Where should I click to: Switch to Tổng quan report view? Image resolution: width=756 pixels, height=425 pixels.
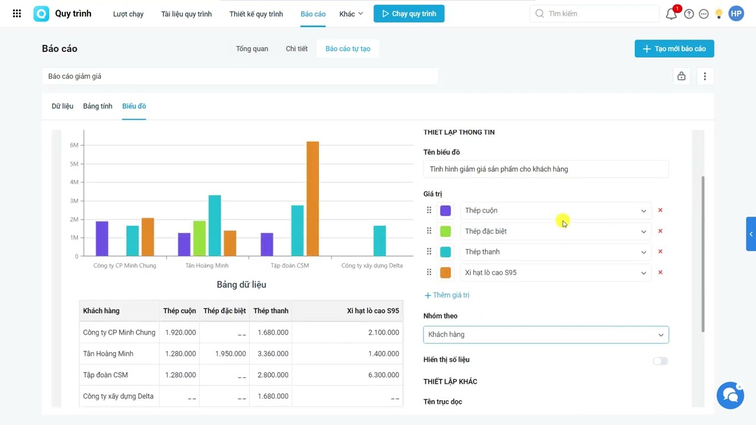[x=252, y=48]
